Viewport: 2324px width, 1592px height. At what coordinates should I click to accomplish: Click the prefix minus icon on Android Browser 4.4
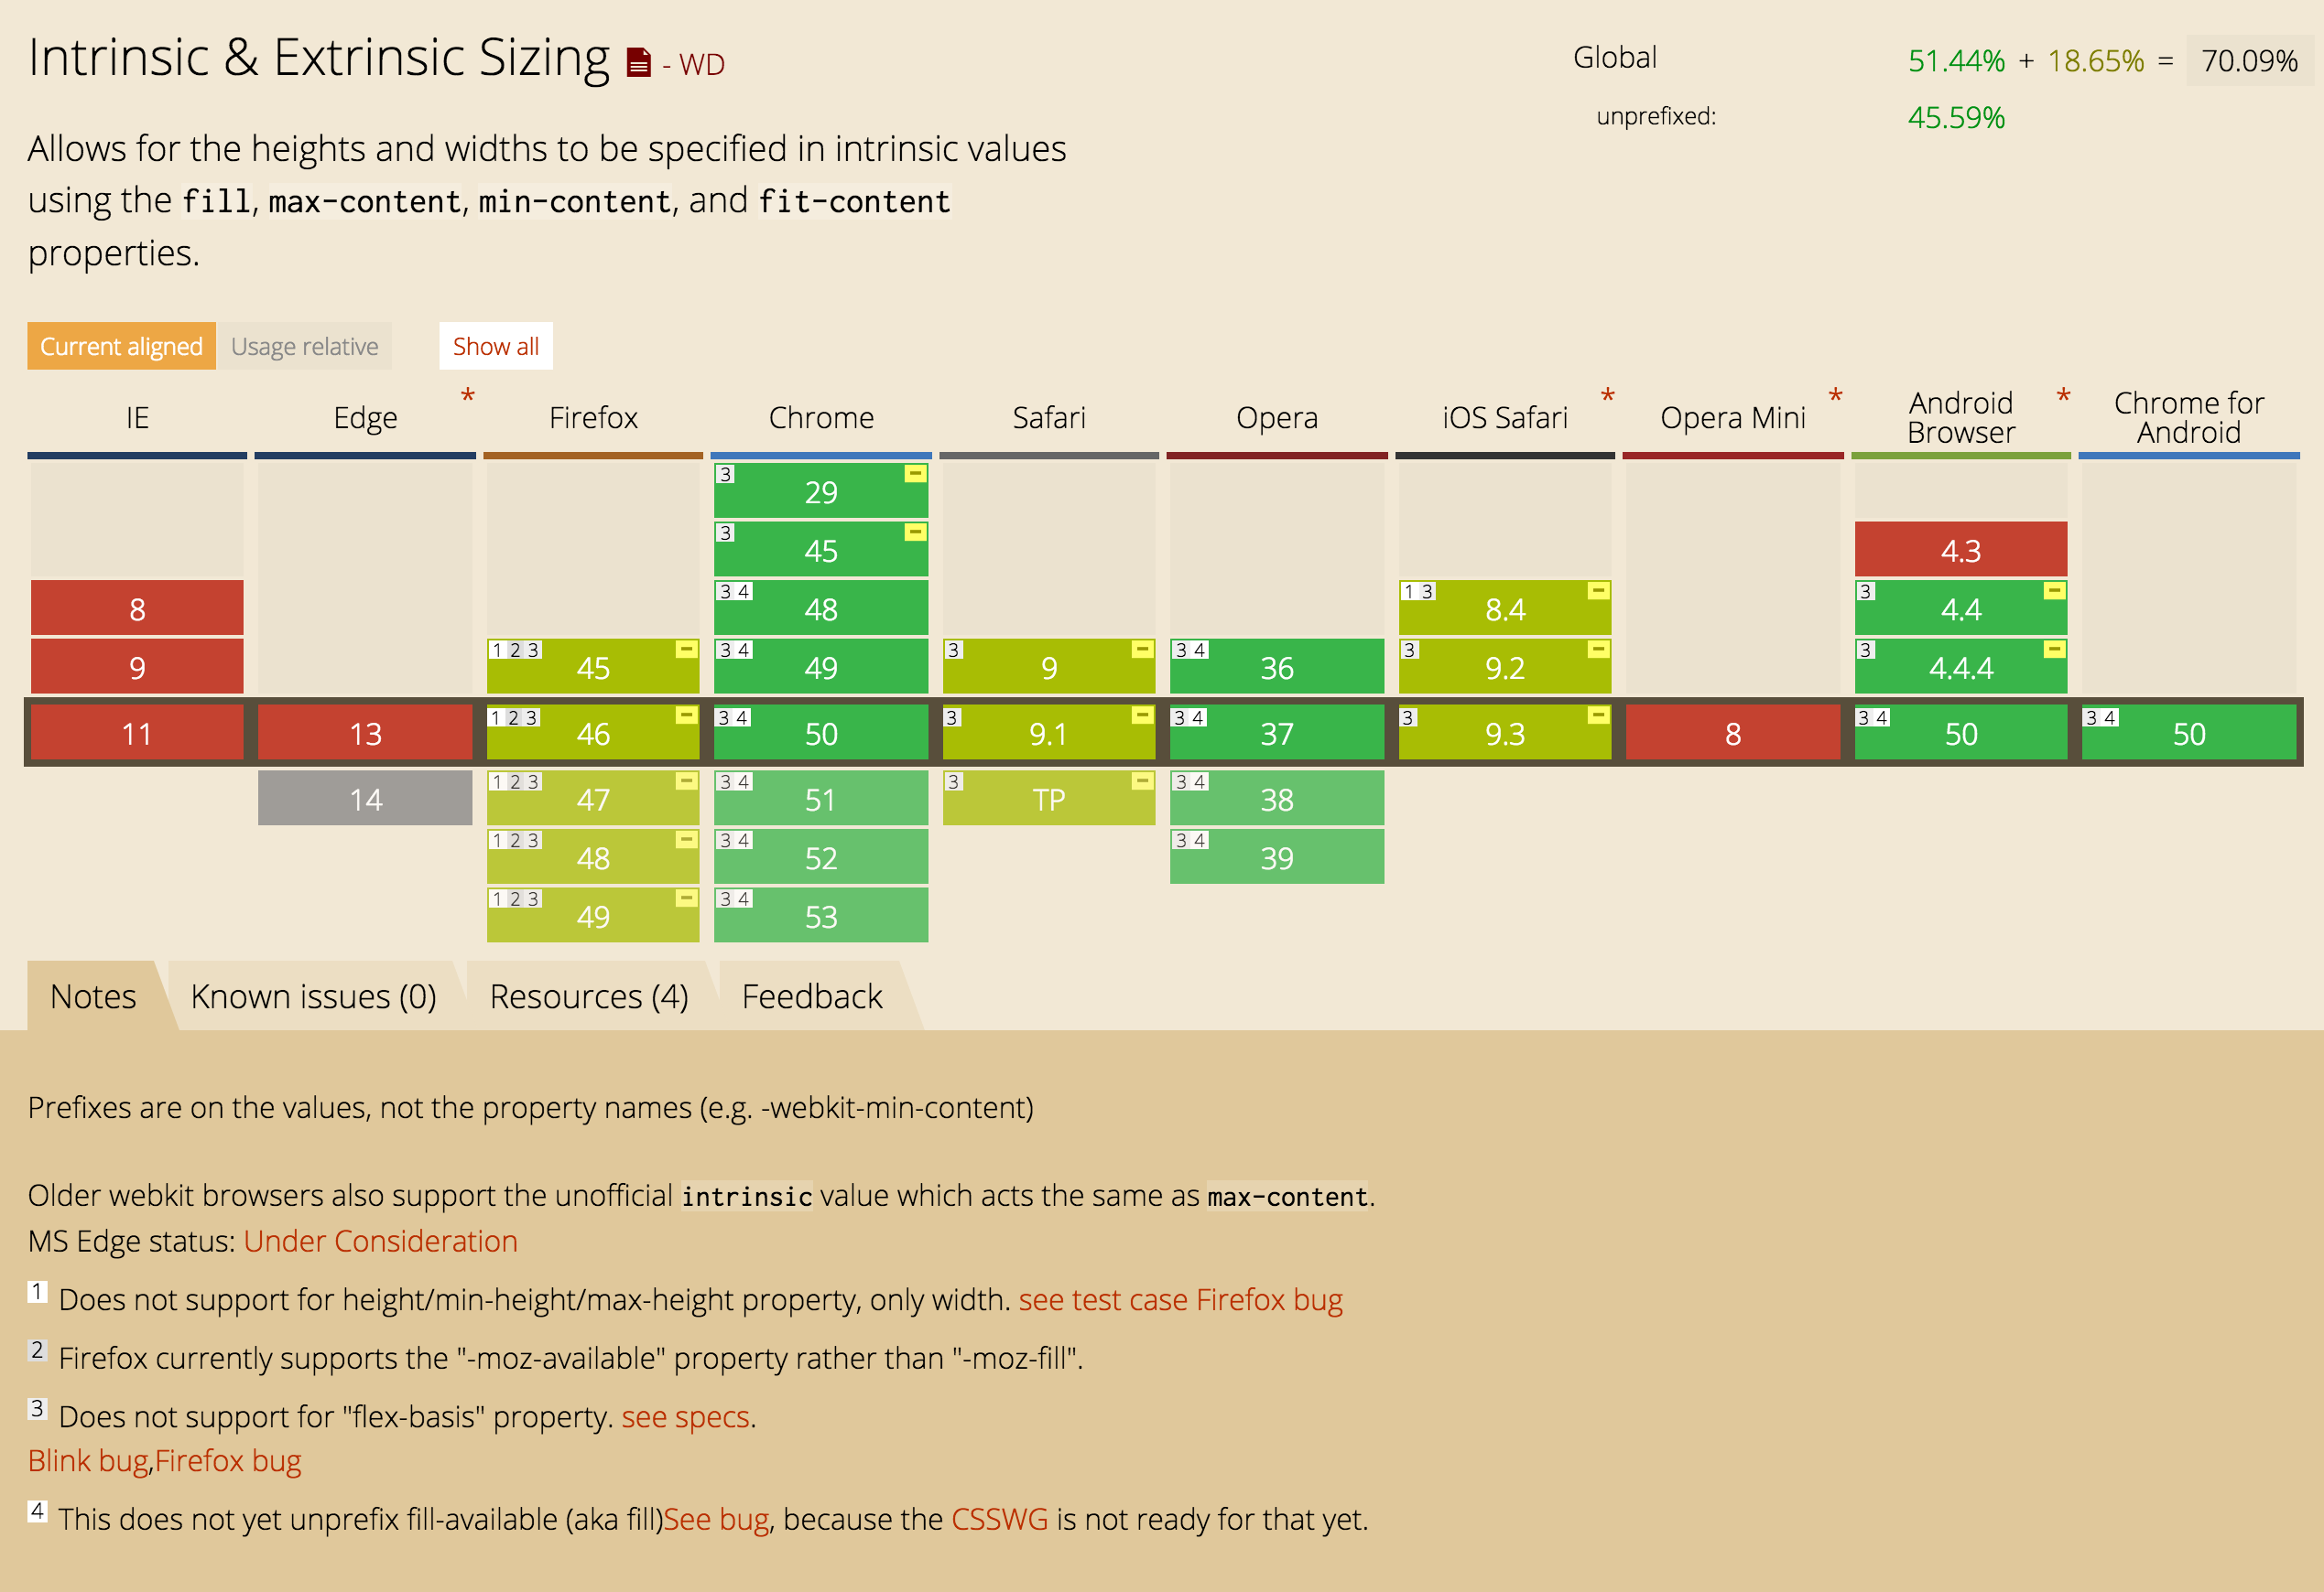[2053, 589]
